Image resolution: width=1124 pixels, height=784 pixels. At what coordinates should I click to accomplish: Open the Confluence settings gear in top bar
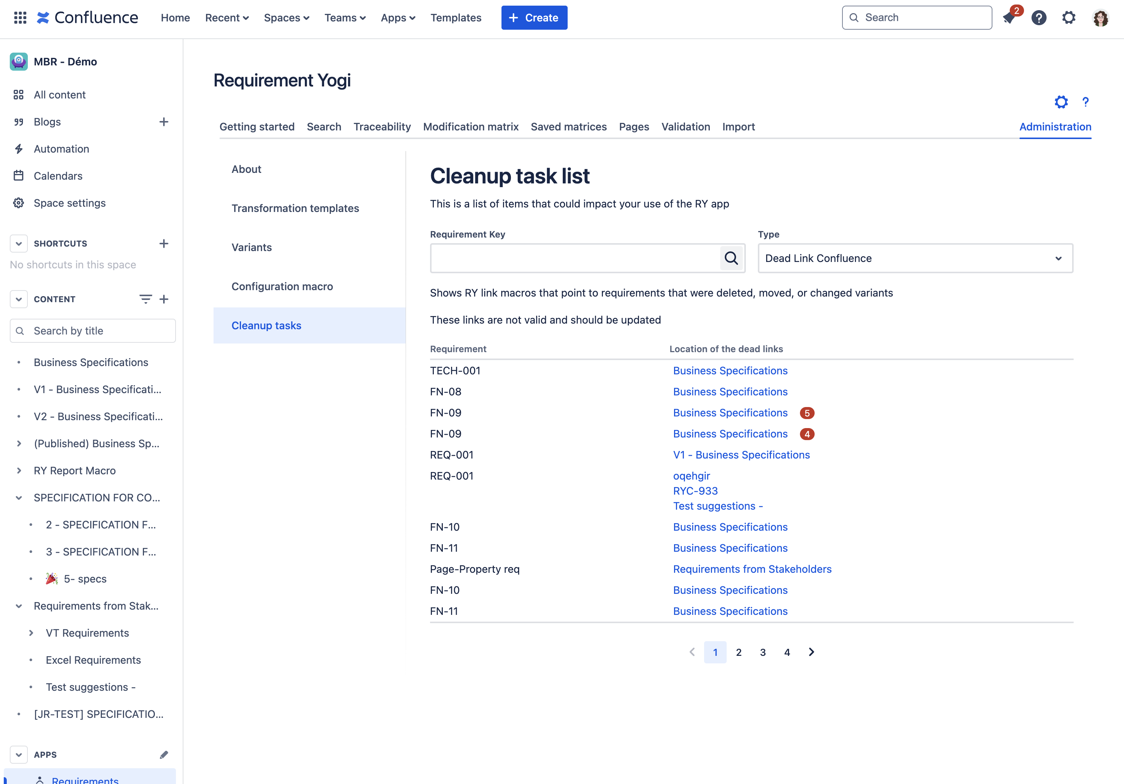tap(1069, 18)
